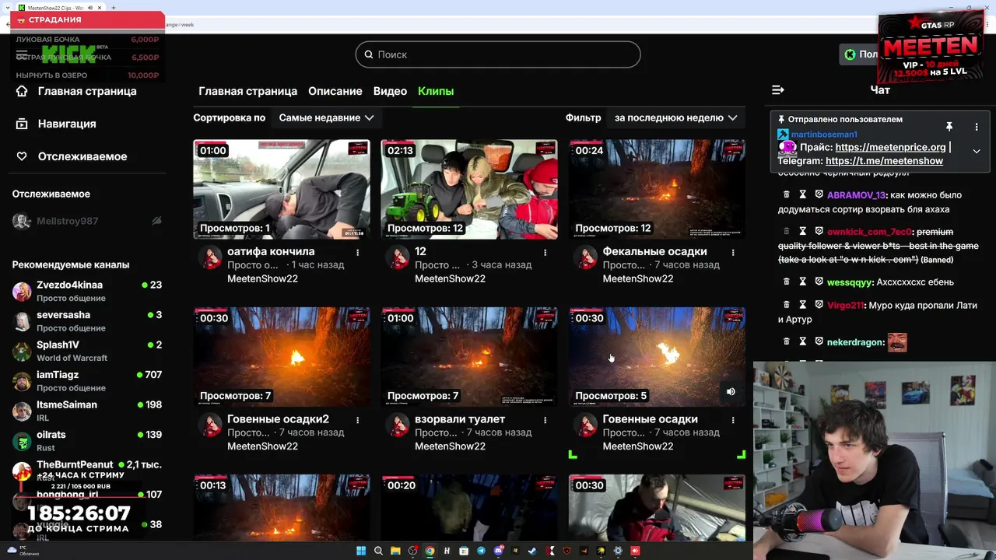This screenshot has width=996, height=560.
Task: Toggle notifications icon next to Mellstroy987
Action: 156,221
